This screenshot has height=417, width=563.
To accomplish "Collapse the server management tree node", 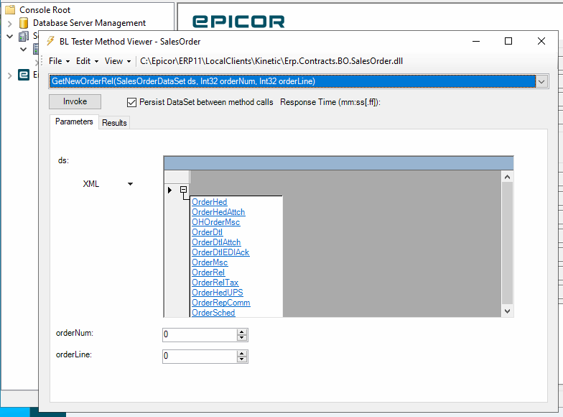I will click(x=10, y=36).
